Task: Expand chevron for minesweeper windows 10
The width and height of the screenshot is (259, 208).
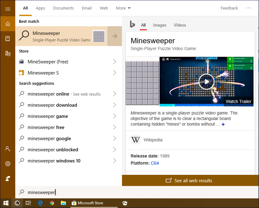Action: pyautogui.click(x=115, y=161)
